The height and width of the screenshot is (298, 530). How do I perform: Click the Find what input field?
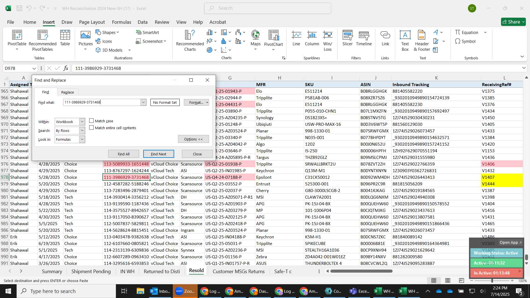(x=102, y=102)
